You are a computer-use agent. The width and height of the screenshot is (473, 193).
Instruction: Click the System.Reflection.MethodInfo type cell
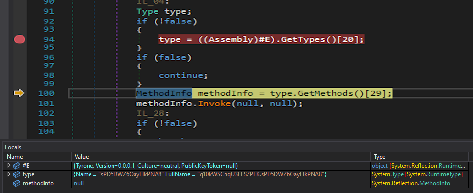point(410,183)
